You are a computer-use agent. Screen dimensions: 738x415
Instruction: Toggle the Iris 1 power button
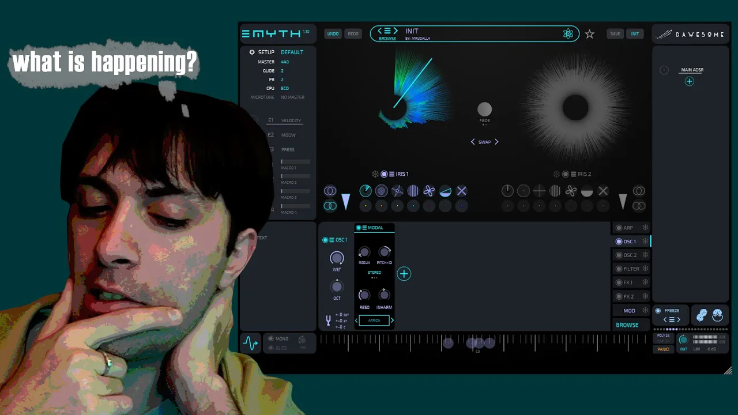(384, 174)
